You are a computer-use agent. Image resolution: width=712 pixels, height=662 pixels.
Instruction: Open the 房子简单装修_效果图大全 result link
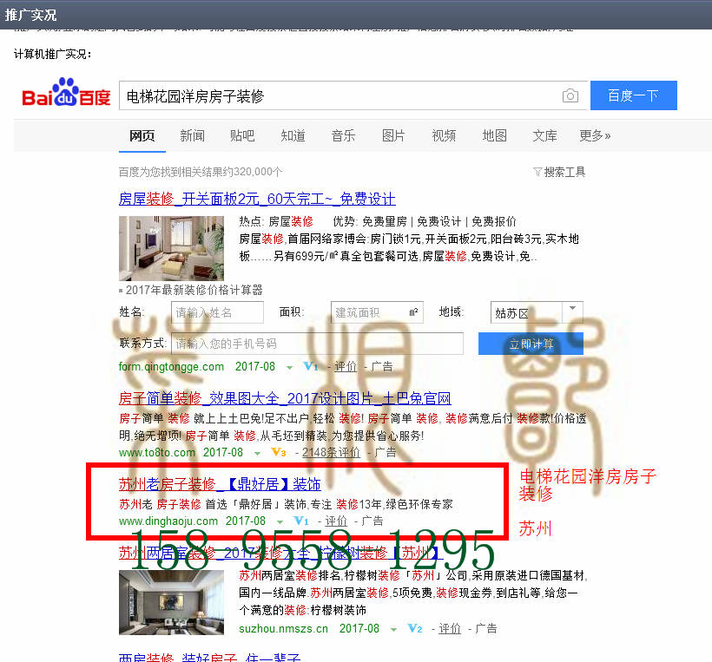click(x=285, y=398)
